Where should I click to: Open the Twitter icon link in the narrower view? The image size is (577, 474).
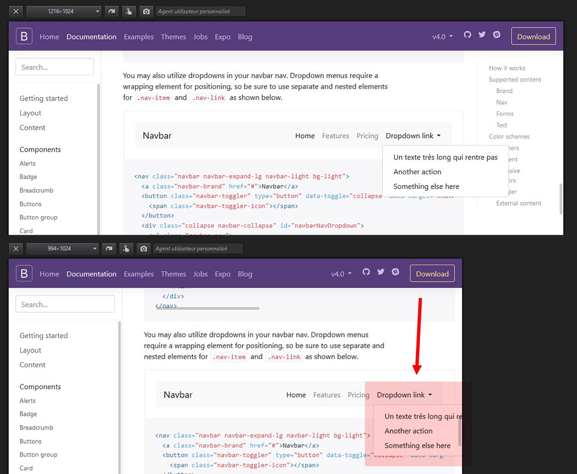tap(381, 272)
